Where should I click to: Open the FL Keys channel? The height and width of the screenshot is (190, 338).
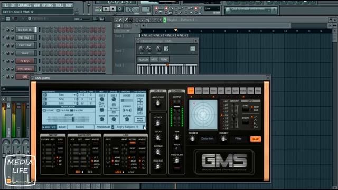25,61
